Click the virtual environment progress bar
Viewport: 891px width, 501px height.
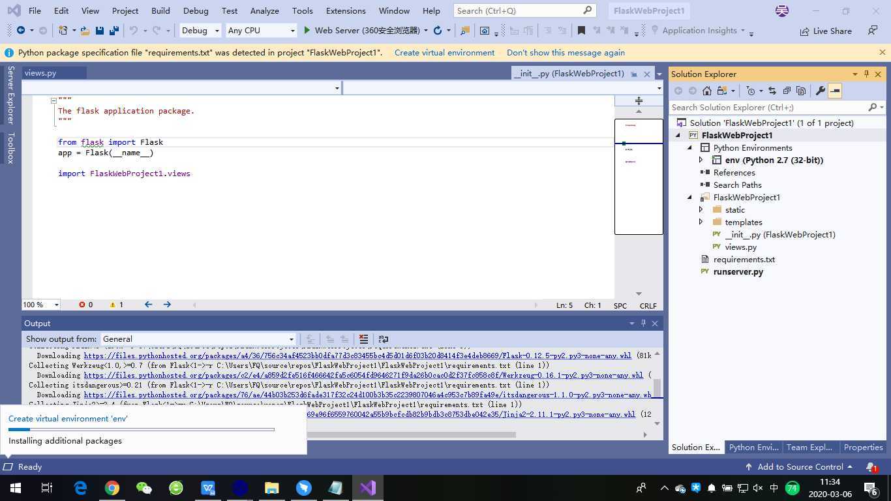142,429
